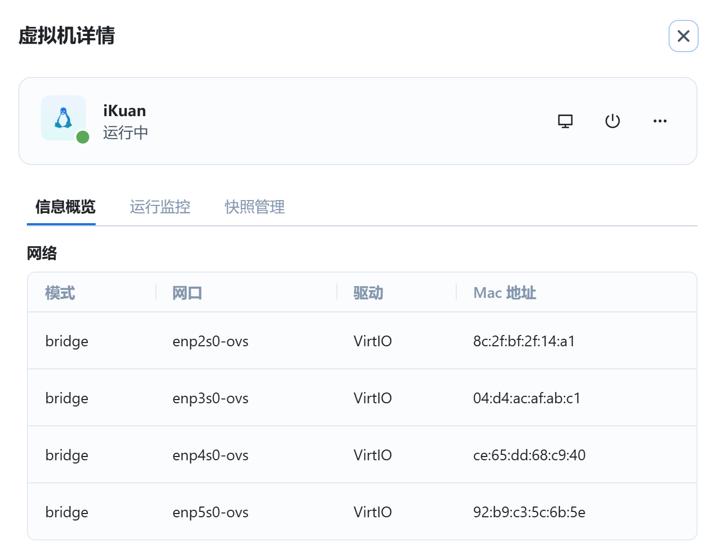Image resolution: width=718 pixels, height=549 pixels.
Task: Open the 快照管理 tab
Action: coord(255,207)
